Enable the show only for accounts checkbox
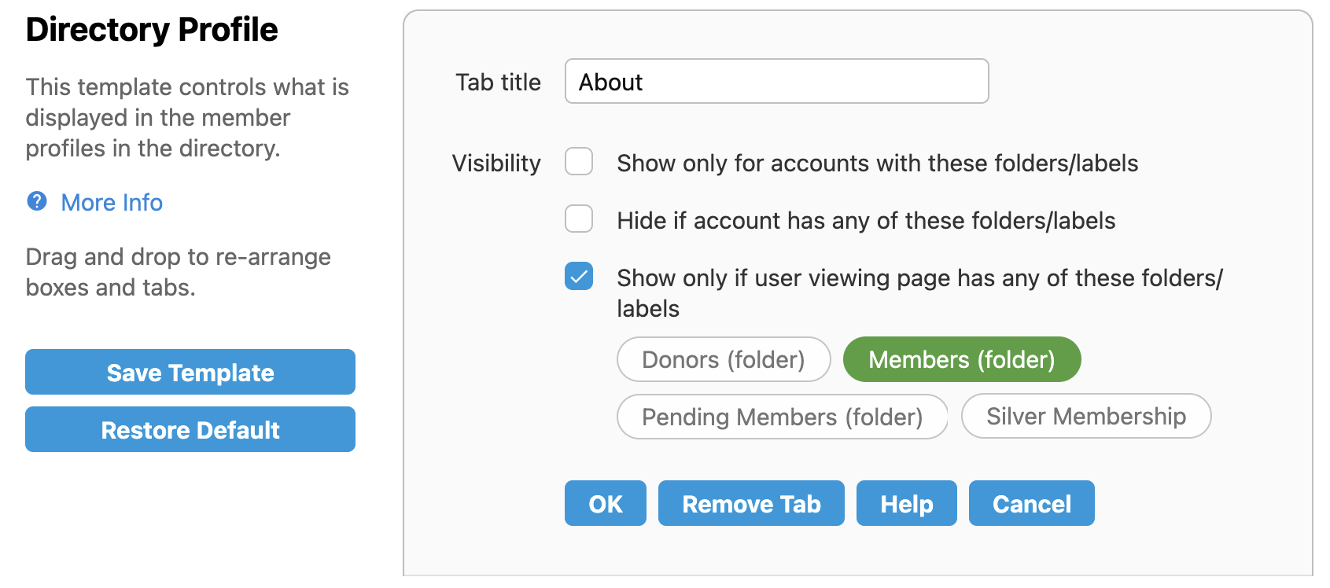Image resolution: width=1330 pixels, height=588 pixels. [579, 162]
